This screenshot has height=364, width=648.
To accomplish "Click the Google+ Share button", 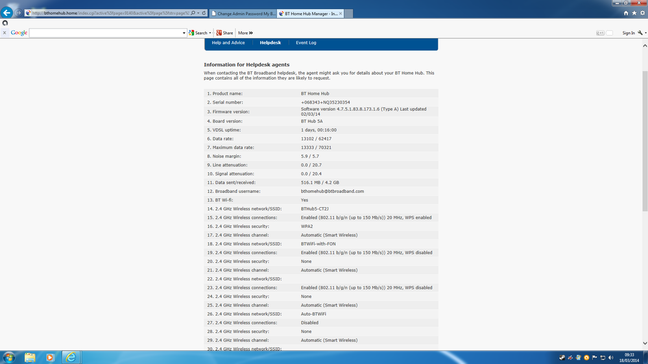I will (224, 33).
